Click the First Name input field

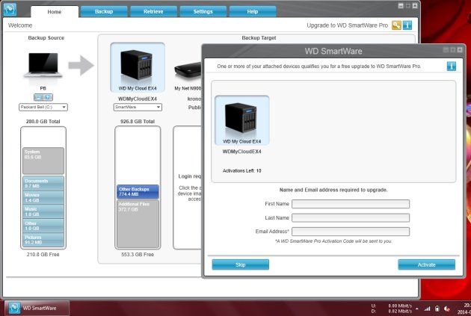[351, 204]
